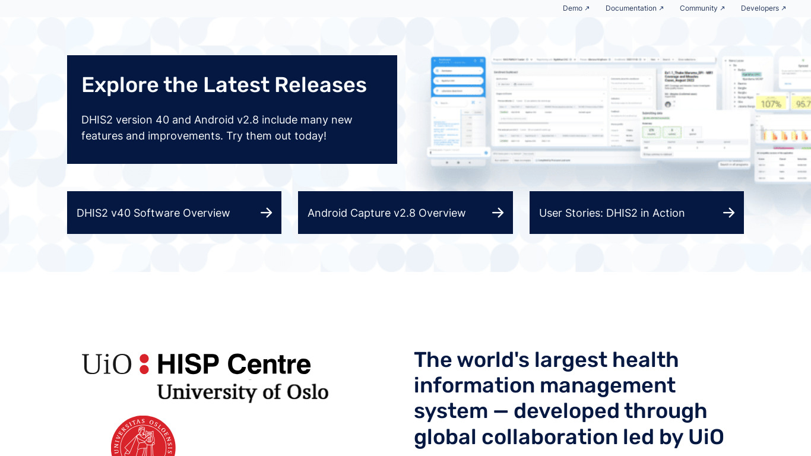Open the Documentation link in top navigation
This screenshot has height=456, width=811.
pyautogui.click(x=635, y=8)
